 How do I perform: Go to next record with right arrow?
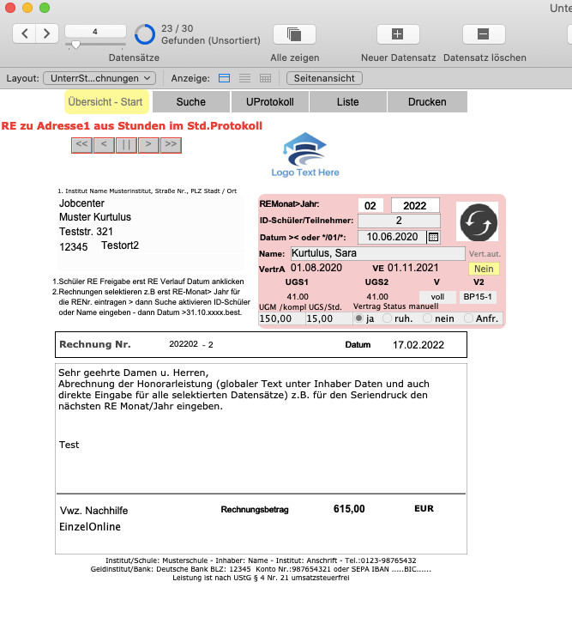click(47, 33)
